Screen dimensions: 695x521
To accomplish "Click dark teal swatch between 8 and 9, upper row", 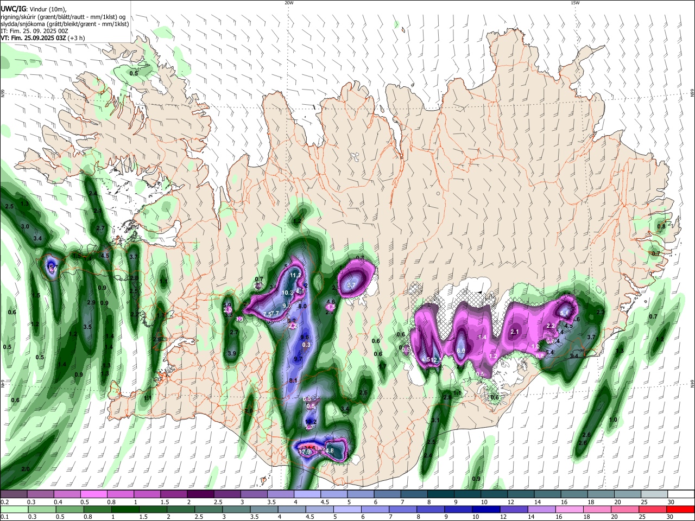I will [440, 494].
